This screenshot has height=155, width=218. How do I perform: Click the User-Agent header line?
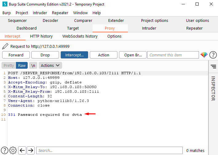pos(48,101)
